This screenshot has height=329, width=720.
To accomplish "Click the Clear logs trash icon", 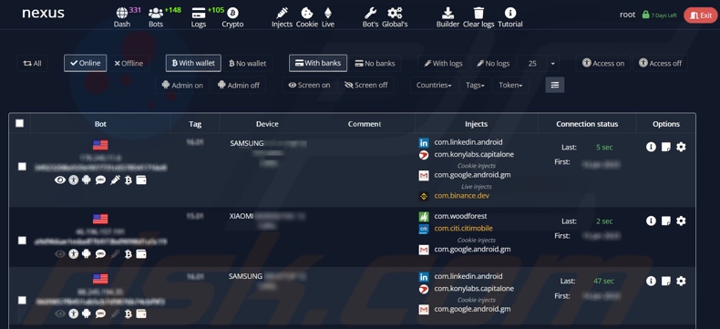I will point(478,13).
